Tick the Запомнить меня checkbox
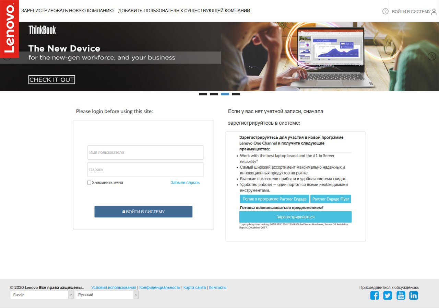This screenshot has width=439, height=308. click(x=89, y=183)
